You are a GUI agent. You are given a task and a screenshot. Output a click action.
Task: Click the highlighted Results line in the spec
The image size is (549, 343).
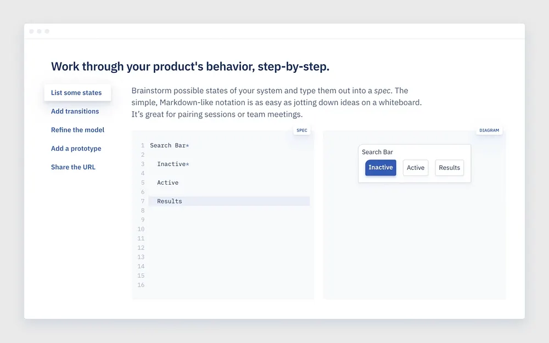pos(170,201)
